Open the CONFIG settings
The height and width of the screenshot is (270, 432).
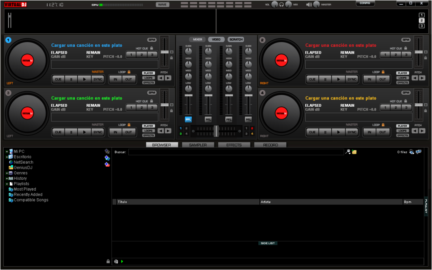tap(365, 3)
